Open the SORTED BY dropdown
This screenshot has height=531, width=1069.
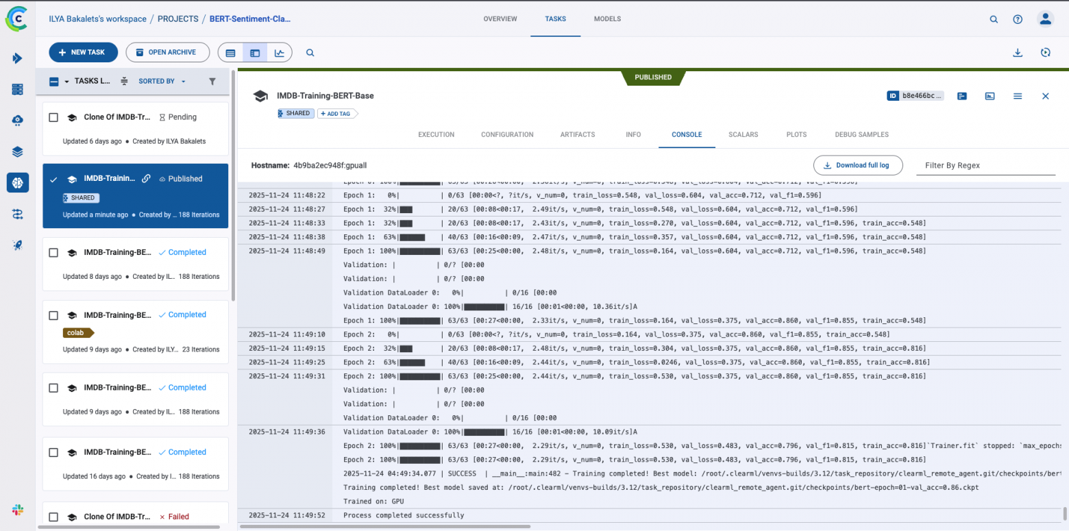[162, 82]
